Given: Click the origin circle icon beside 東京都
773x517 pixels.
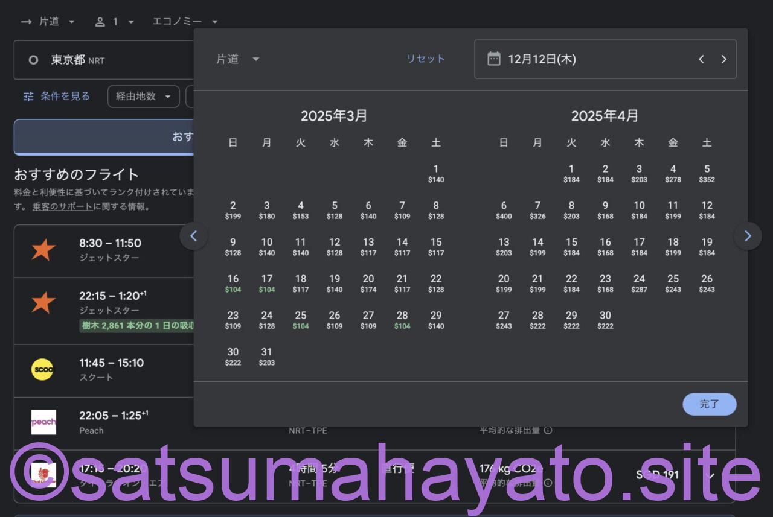Looking at the screenshot, I should [x=34, y=60].
